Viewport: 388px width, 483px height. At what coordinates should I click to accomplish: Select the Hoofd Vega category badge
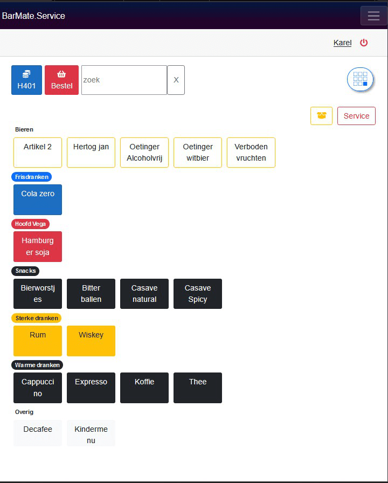[x=30, y=224]
